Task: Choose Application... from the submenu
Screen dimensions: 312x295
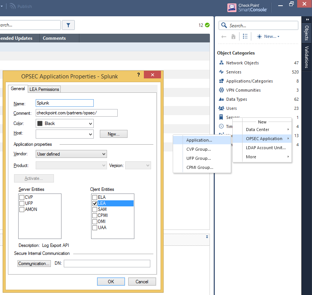Action: coord(202,140)
